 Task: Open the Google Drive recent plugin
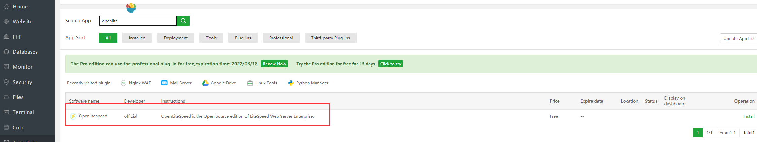pos(219,83)
